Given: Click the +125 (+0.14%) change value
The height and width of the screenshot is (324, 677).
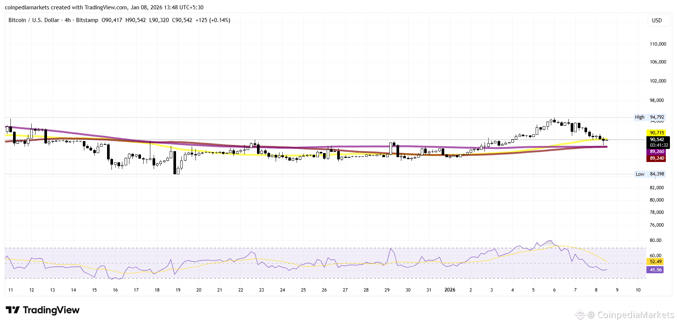Looking at the screenshot, I should (x=213, y=20).
